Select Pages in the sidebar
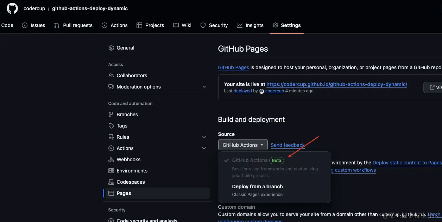The image size is (442, 222). click(158, 193)
